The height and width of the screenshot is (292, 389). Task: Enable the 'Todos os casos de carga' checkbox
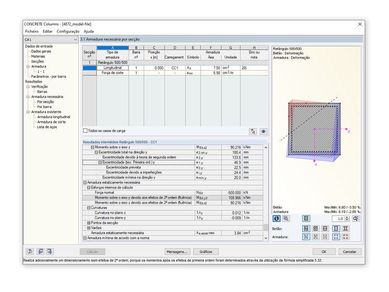[x=85, y=131]
